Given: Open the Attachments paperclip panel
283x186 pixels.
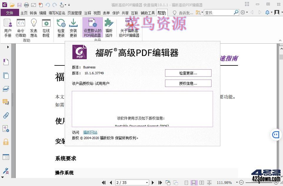Looking at the screenshot, I should pyautogui.click(x=6, y=116).
